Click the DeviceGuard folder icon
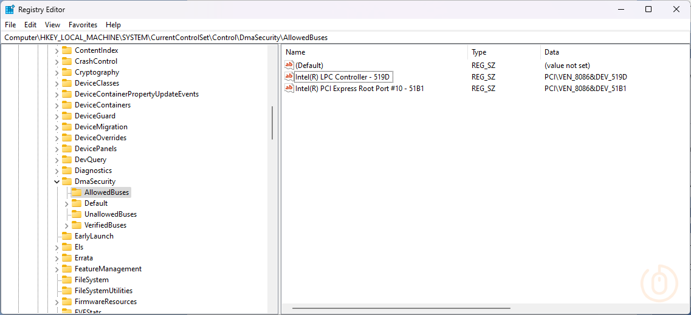This screenshot has height=315, width=691. (x=67, y=116)
